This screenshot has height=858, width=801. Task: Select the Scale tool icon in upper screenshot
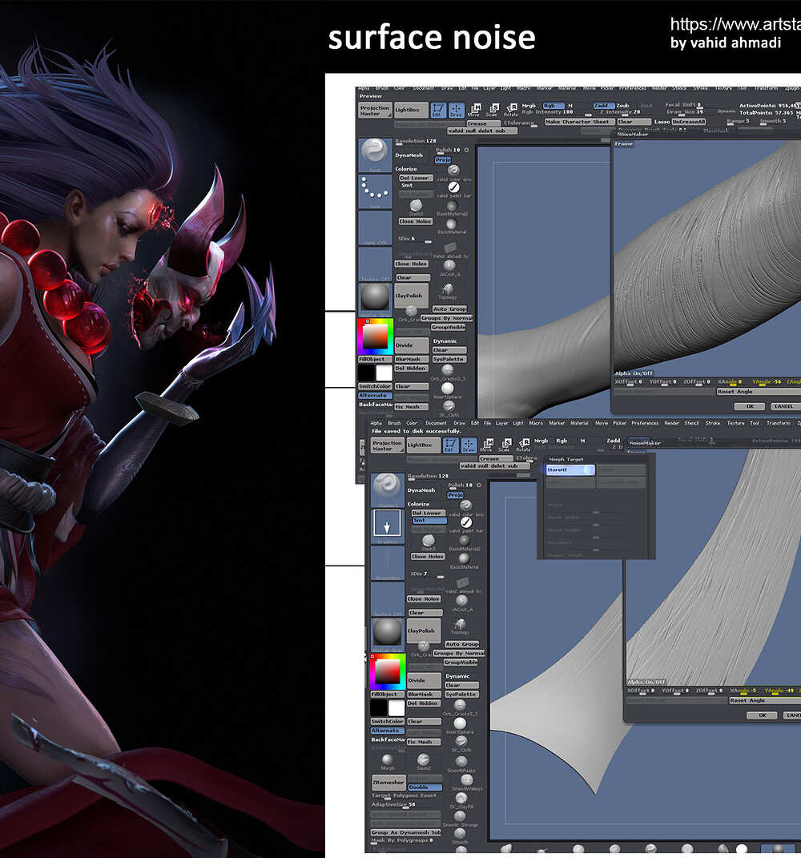click(492, 110)
